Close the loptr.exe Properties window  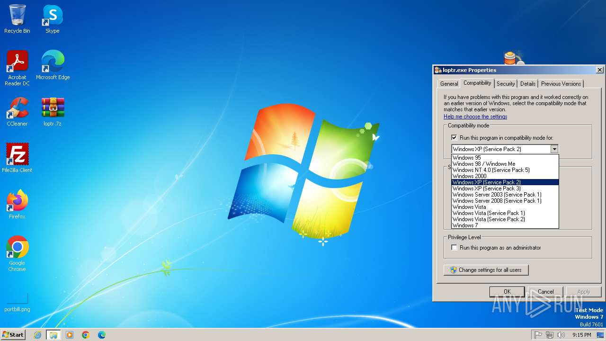pyautogui.click(x=599, y=70)
